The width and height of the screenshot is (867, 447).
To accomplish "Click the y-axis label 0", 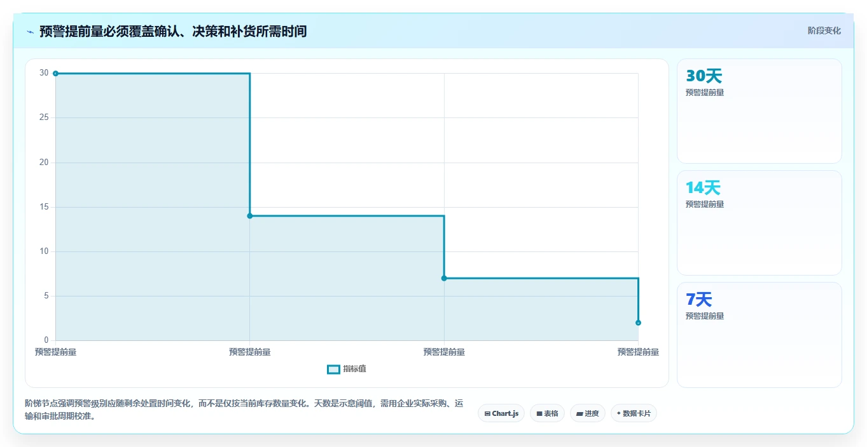I will 46,340.
